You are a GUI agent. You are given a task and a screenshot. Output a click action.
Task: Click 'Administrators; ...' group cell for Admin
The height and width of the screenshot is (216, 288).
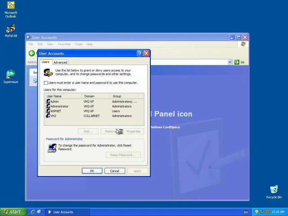click(x=124, y=102)
